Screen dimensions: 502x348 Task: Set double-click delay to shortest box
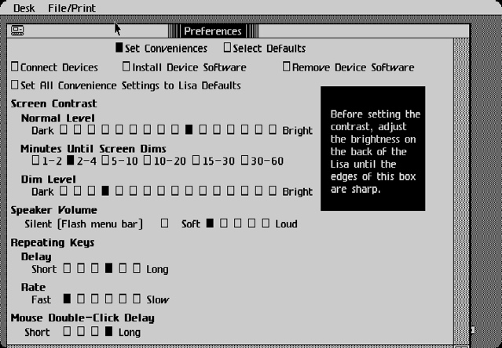[x=67, y=331]
